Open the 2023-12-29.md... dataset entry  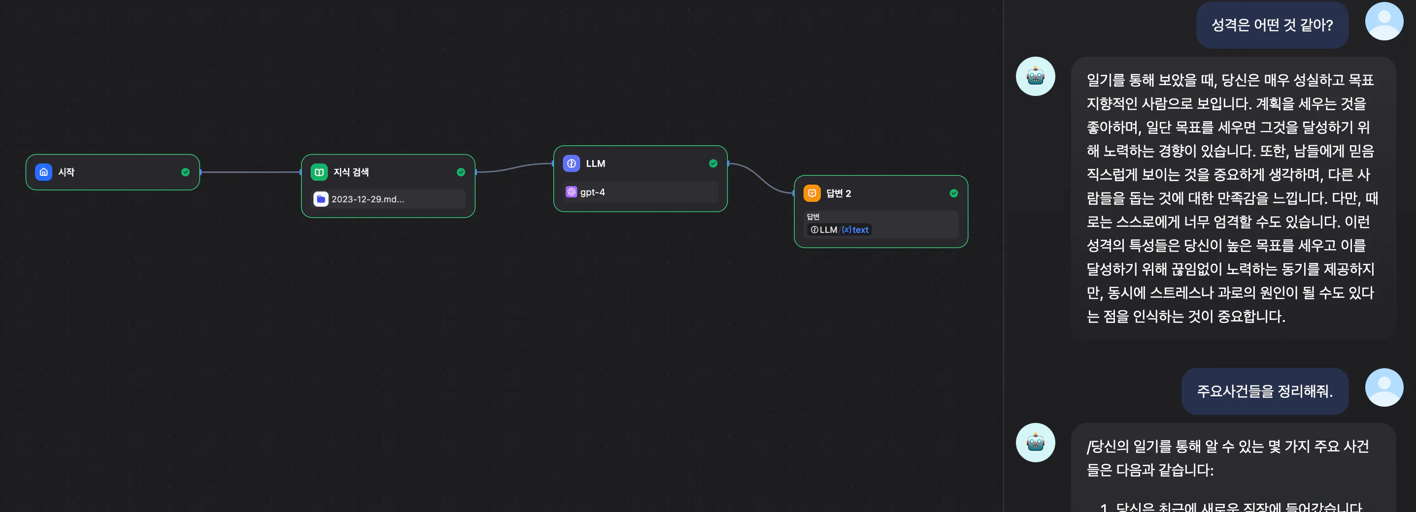tap(388, 199)
